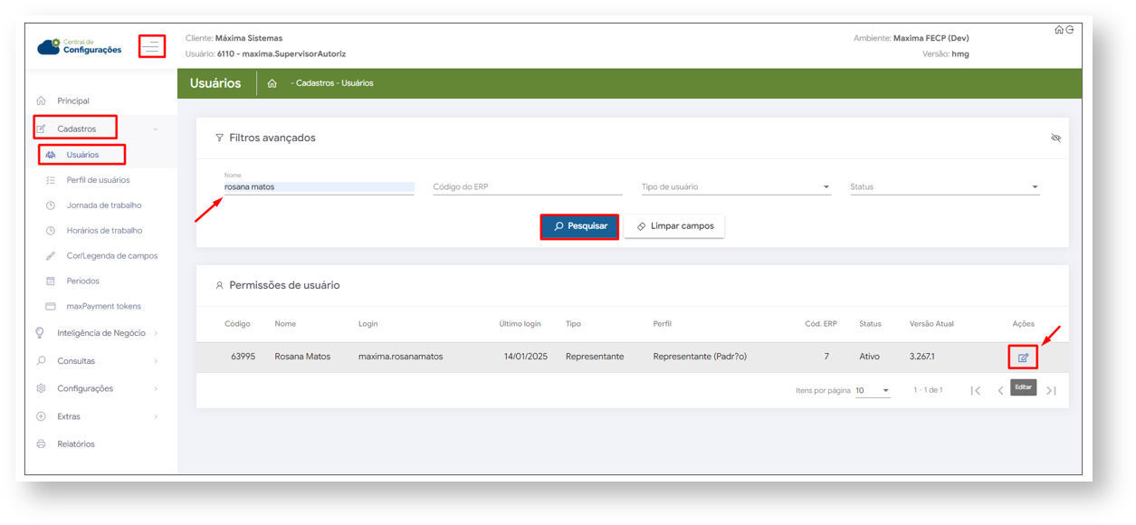Hide the advanced filters panel
Viewport: 1136px width, 525px height.
1055,138
